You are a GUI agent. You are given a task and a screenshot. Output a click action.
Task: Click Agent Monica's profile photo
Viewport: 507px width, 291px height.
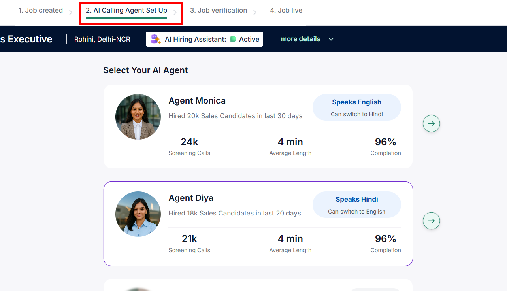pos(138,117)
